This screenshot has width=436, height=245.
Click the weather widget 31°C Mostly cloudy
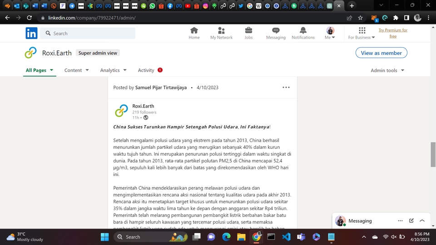[x=25, y=237]
